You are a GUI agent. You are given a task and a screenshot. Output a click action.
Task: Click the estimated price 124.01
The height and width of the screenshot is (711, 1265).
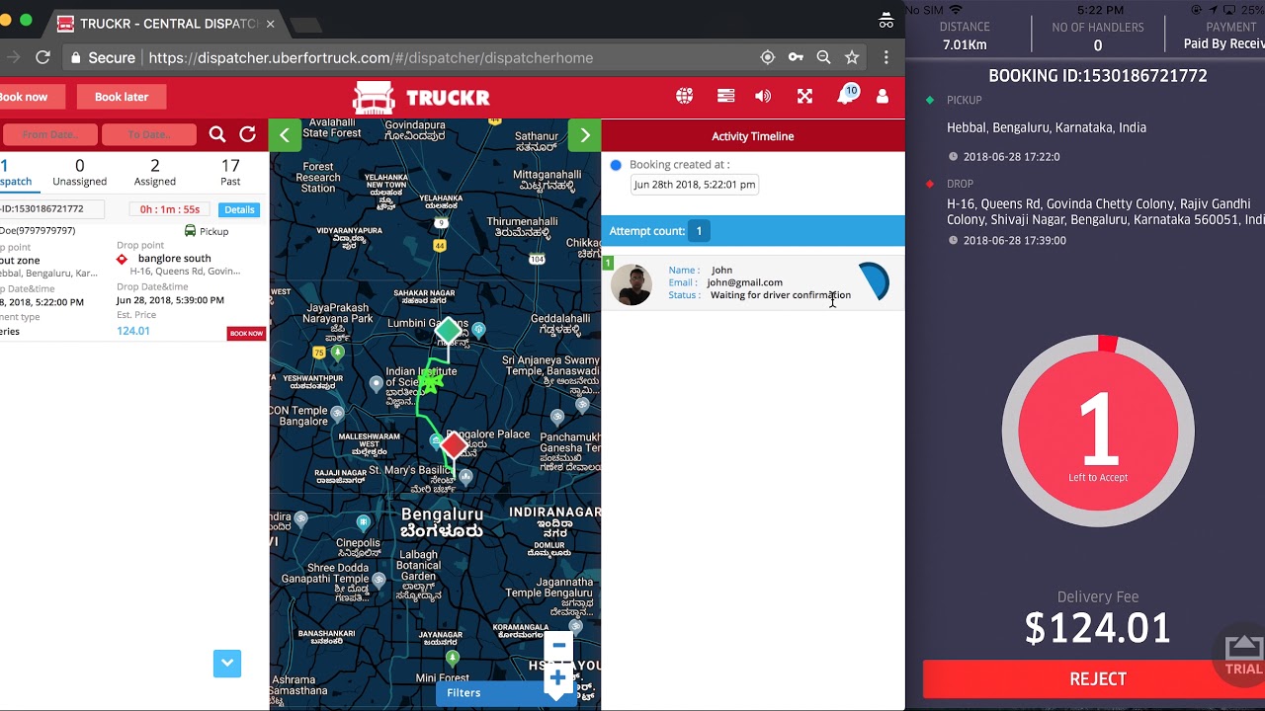(133, 331)
